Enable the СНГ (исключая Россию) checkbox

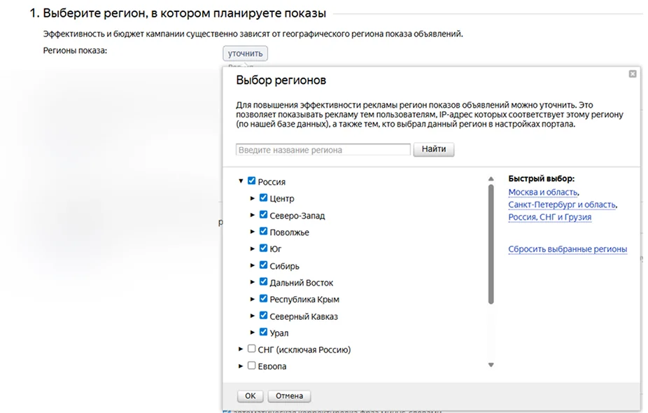[252, 349]
